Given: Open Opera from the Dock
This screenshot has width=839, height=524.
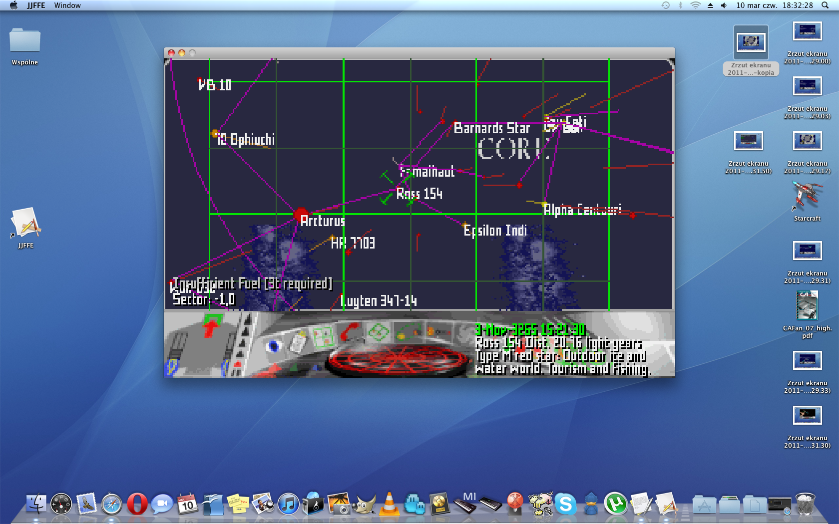Looking at the screenshot, I should (137, 504).
